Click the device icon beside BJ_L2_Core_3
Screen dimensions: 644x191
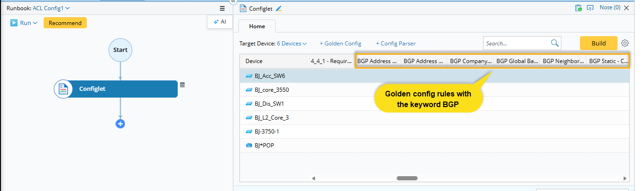click(249, 117)
